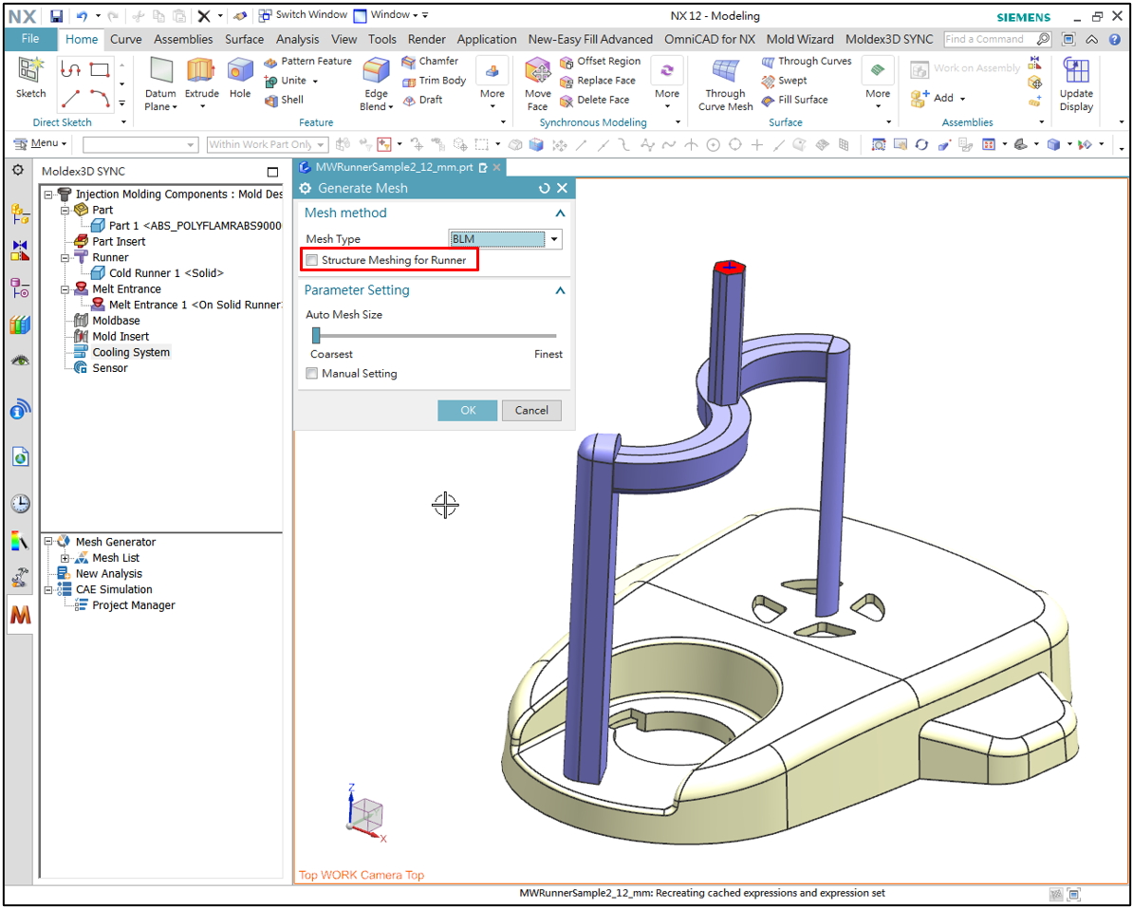Switch to the Curve ribbon tab
1133x909 pixels.
[125, 40]
